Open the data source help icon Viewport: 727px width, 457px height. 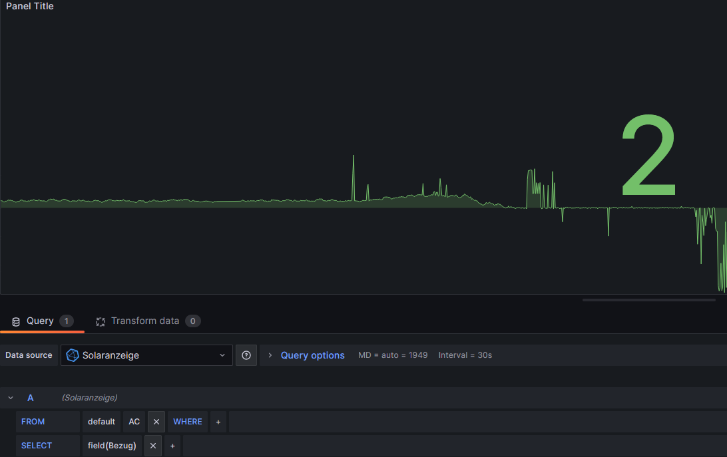[246, 355]
